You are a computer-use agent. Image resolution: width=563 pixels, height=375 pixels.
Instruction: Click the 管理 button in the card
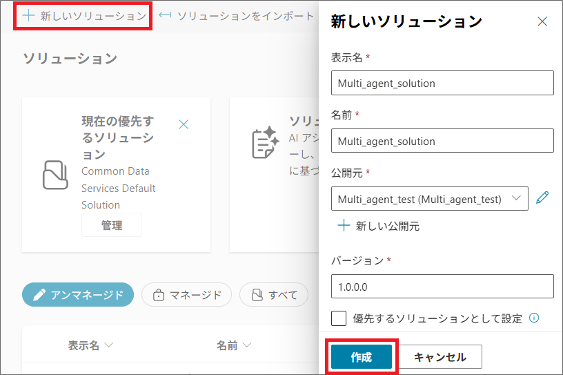pos(112,225)
